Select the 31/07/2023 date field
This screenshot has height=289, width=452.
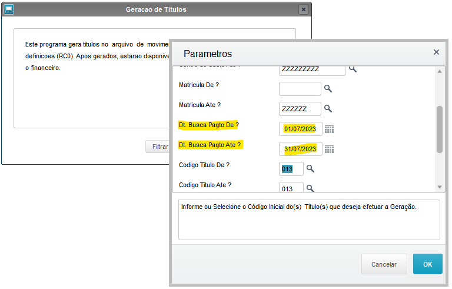coord(300,149)
